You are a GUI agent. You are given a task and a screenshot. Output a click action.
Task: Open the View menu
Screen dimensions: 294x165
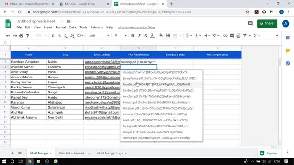tap(37, 27)
